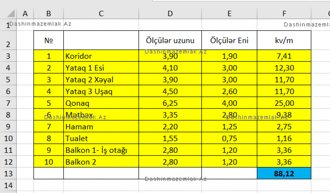Select the Ölçülər uzunu header cell

point(170,40)
